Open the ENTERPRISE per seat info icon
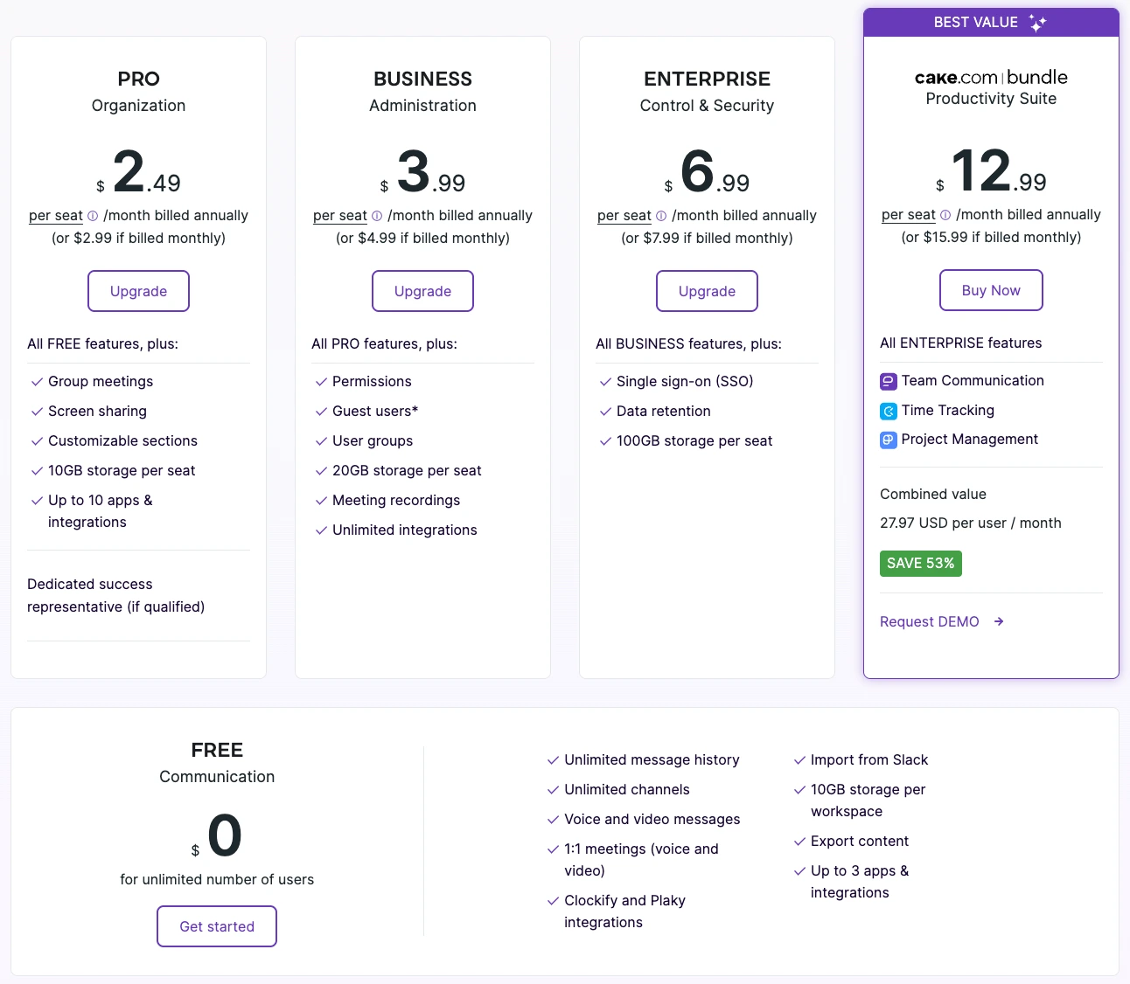This screenshot has width=1130, height=984. pyautogui.click(x=662, y=215)
